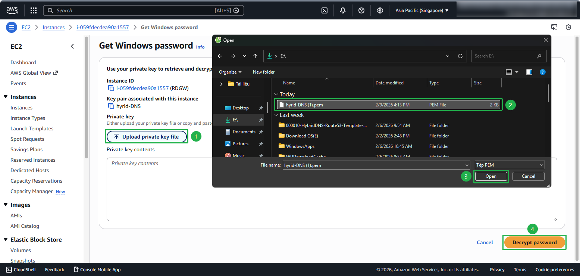Copy the instance ID using the copy icon
The width and height of the screenshot is (580, 276).
coord(111,89)
